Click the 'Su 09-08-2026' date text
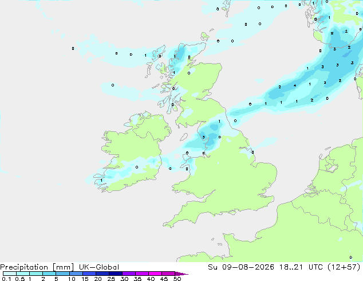Viewport: 363px width, 281px height. coord(241,267)
